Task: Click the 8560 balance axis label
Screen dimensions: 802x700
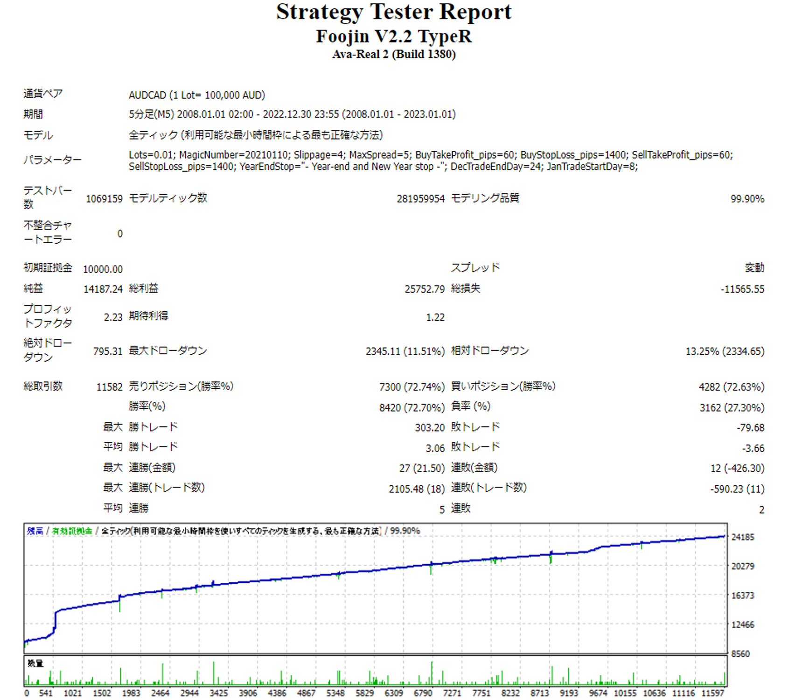Action: point(740,654)
